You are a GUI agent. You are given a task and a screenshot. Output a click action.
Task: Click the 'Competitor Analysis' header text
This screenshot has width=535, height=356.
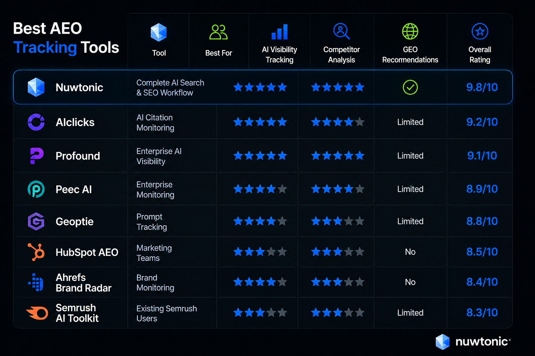(x=341, y=55)
